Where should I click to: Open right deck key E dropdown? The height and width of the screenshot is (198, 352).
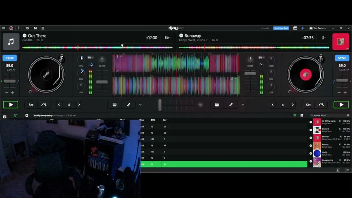pos(324,38)
